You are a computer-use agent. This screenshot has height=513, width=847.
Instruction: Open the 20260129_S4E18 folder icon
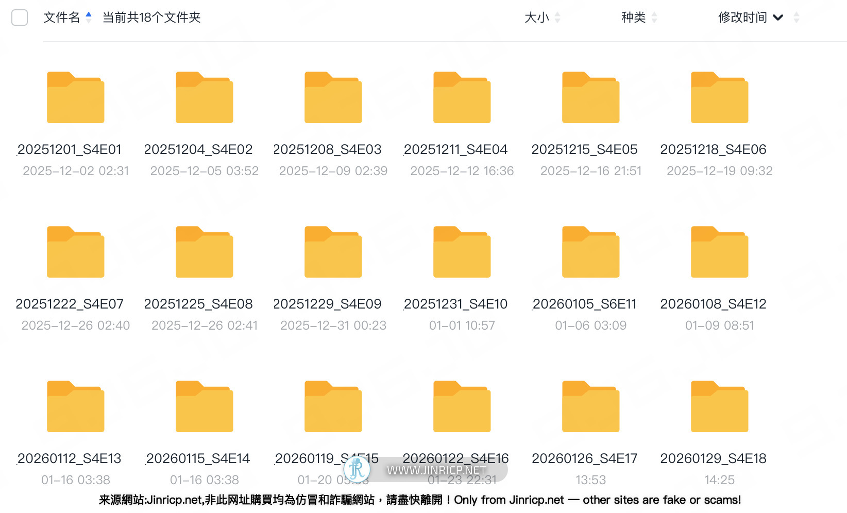tap(719, 406)
